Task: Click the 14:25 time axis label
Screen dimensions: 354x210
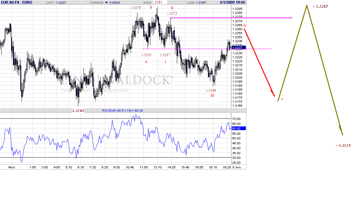Action: (171, 167)
